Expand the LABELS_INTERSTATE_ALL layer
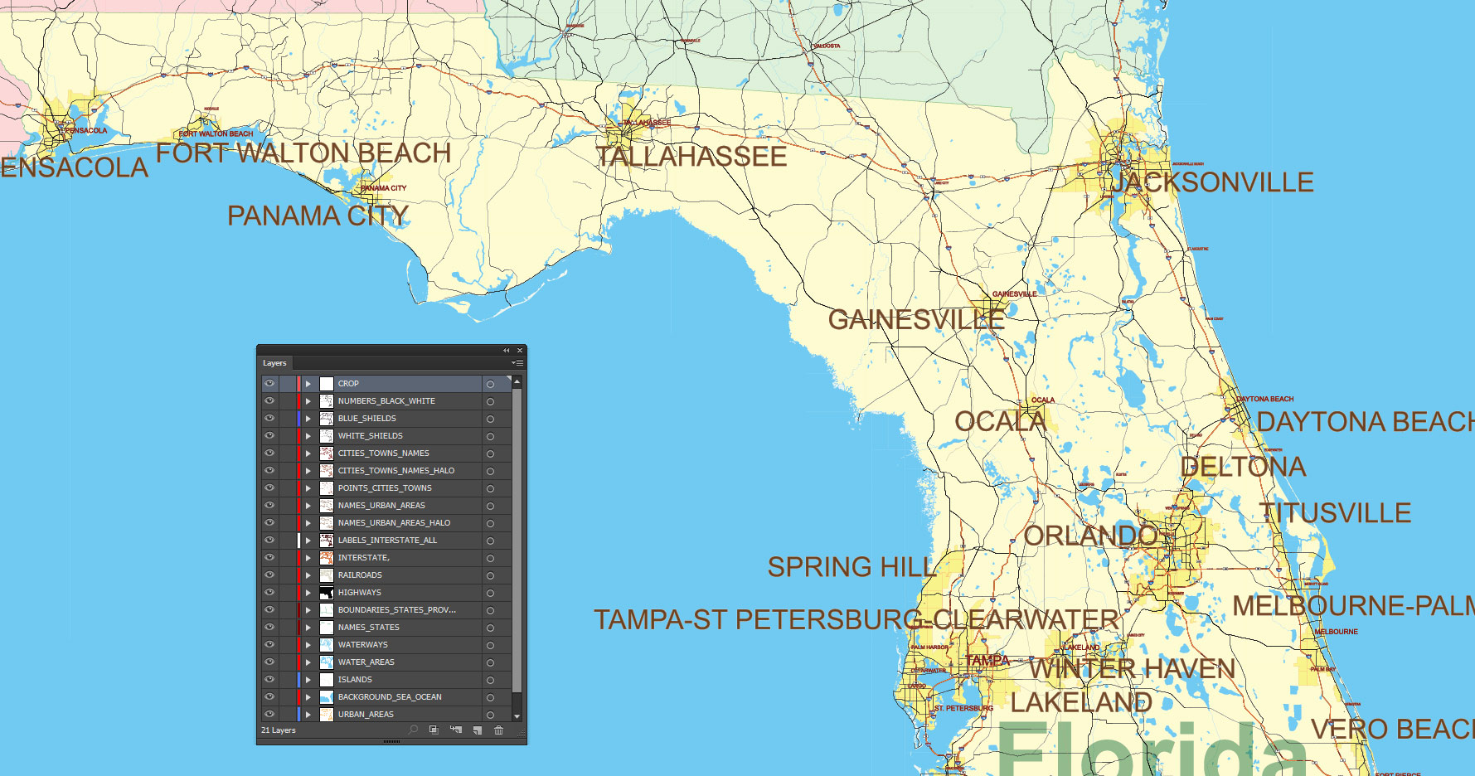The width and height of the screenshot is (1475, 776). 308,541
